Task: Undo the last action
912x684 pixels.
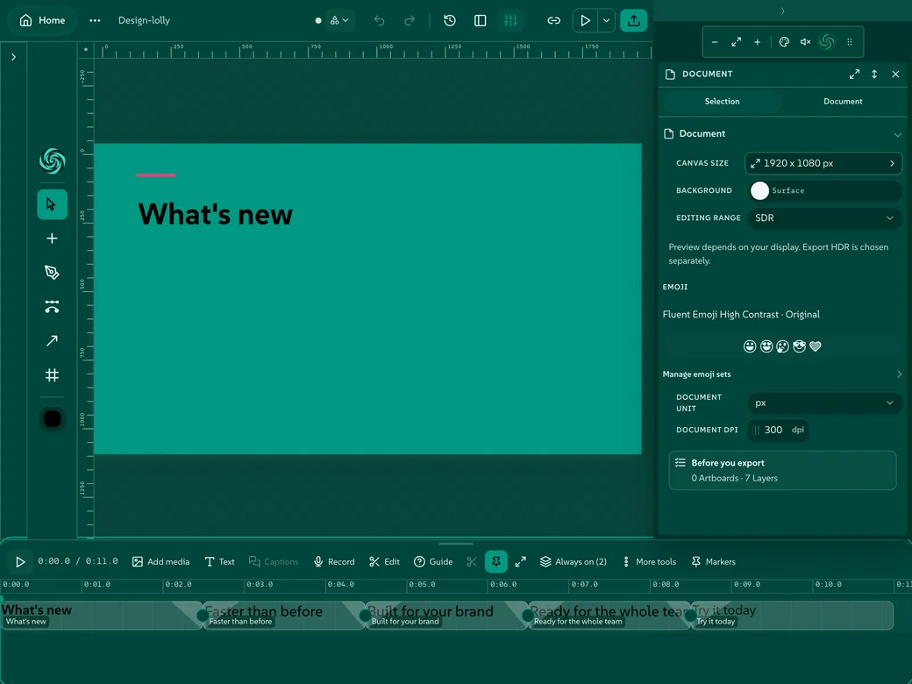Action: click(x=379, y=20)
